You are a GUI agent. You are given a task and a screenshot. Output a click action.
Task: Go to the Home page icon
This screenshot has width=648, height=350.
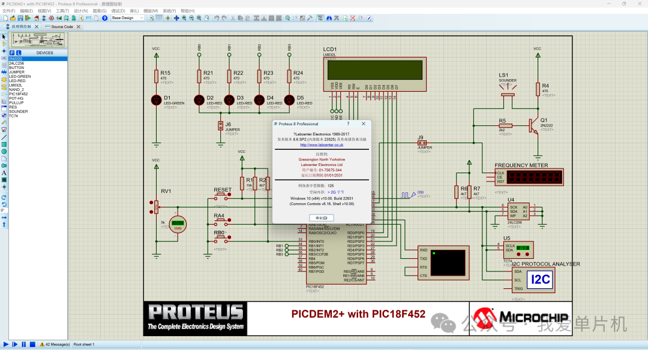click(x=37, y=18)
